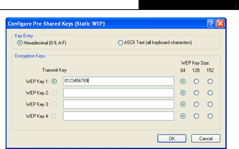Select 64-bit size for WEP Key 1
The image size is (239, 149).
click(x=183, y=81)
